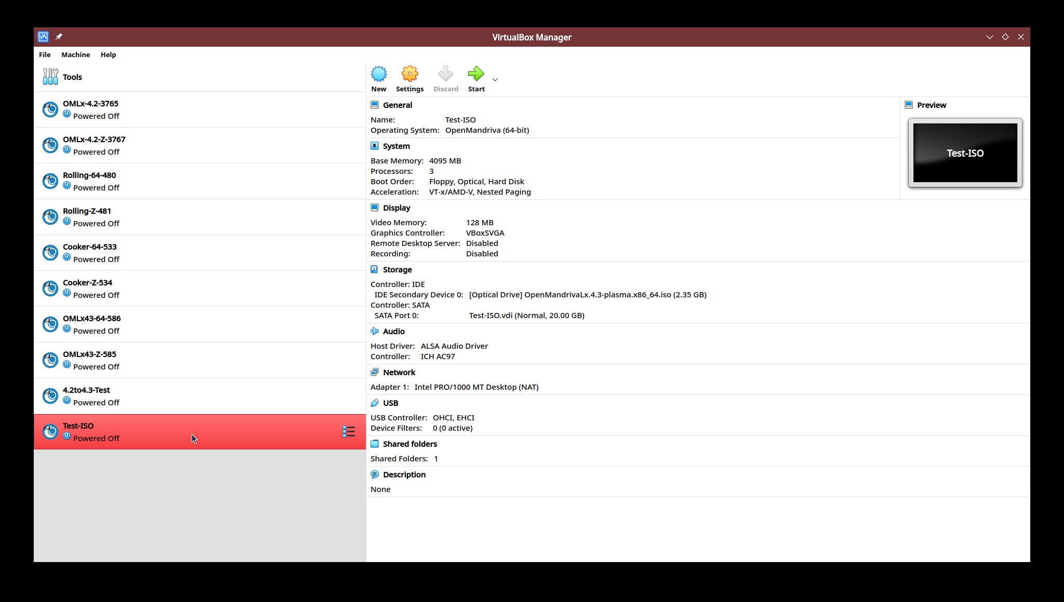Expand the Start button dropdown arrow

click(495, 80)
